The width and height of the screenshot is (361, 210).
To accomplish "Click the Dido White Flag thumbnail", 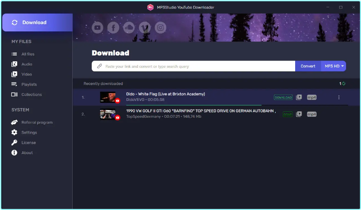I will click(x=108, y=97).
